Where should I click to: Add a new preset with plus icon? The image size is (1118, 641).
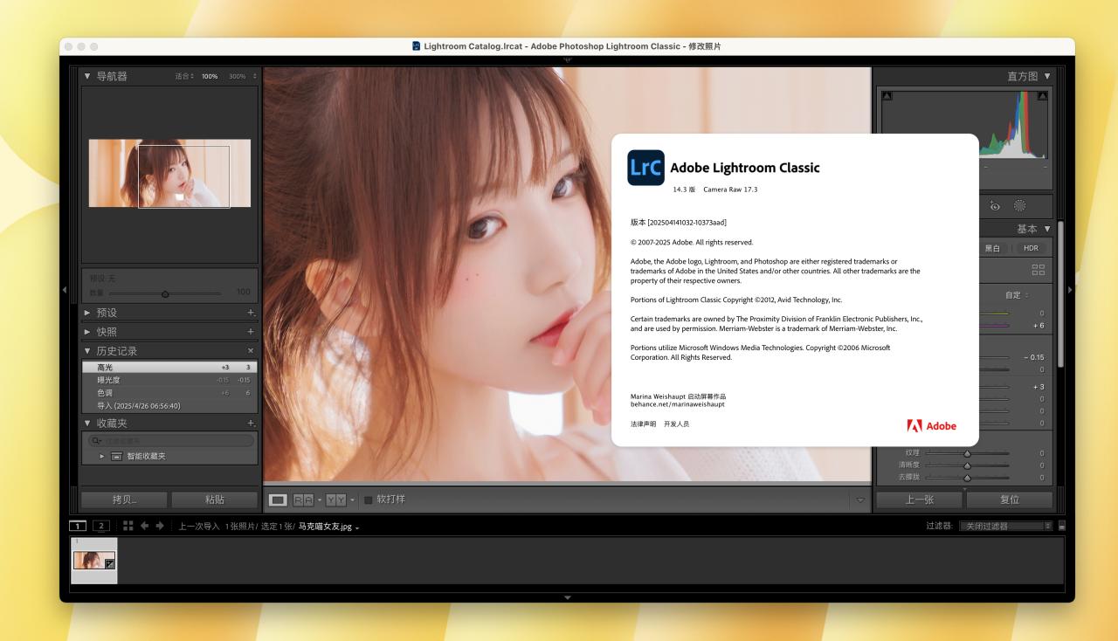click(251, 313)
